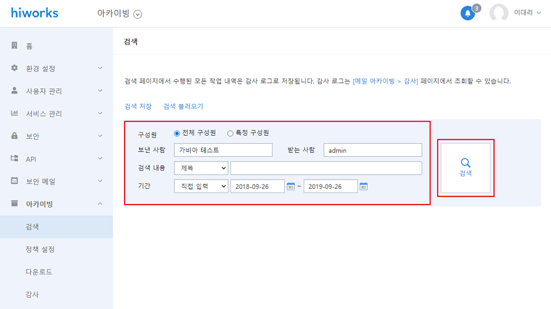Open the 직접 입력 period dropdown
The height and width of the screenshot is (309, 551).
[201, 186]
